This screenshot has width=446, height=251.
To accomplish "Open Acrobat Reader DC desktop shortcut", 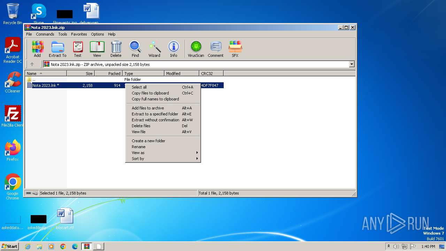I will click(13, 50).
